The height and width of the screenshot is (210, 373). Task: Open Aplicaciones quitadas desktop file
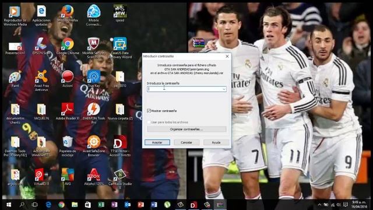(41, 16)
